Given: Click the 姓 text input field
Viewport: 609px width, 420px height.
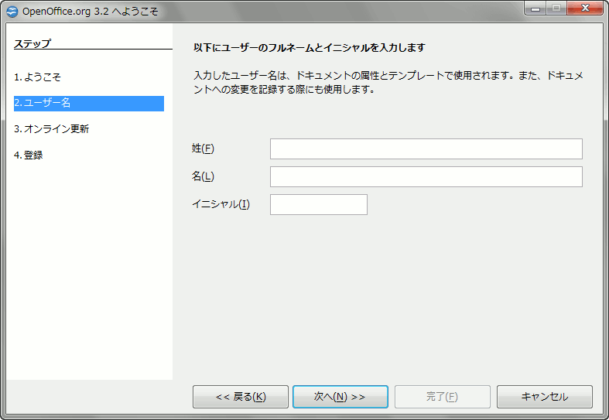Looking at the screenshot, I should [426, 149].
